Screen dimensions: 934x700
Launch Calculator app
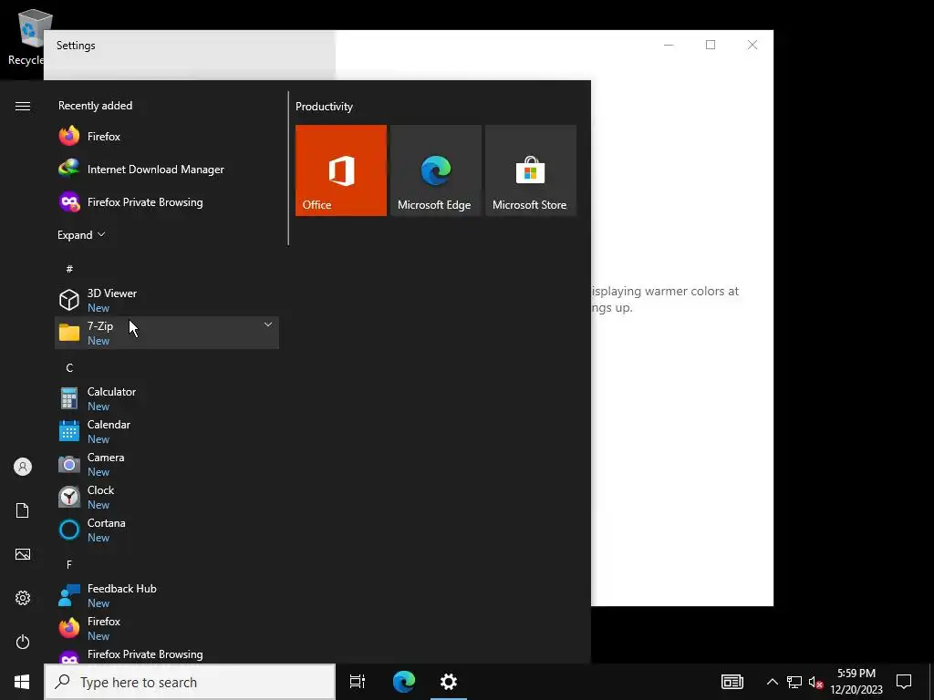(167, 398)
